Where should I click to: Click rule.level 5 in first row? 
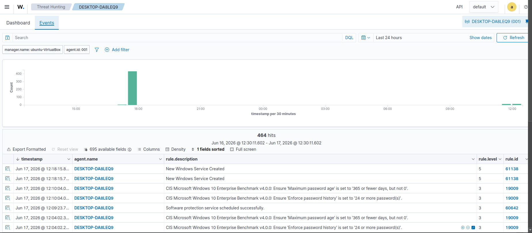(x=480, y=169)
